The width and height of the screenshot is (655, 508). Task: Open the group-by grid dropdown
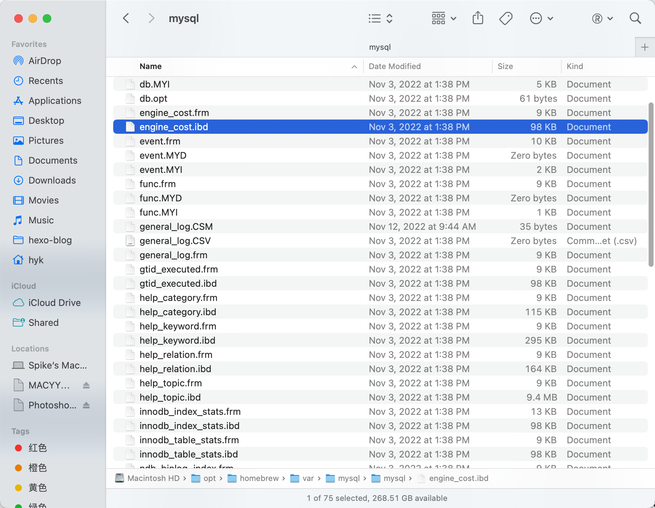(444, 18)
